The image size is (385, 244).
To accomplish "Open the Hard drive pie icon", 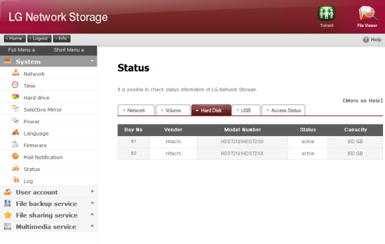I will click(x=15, y=97).
